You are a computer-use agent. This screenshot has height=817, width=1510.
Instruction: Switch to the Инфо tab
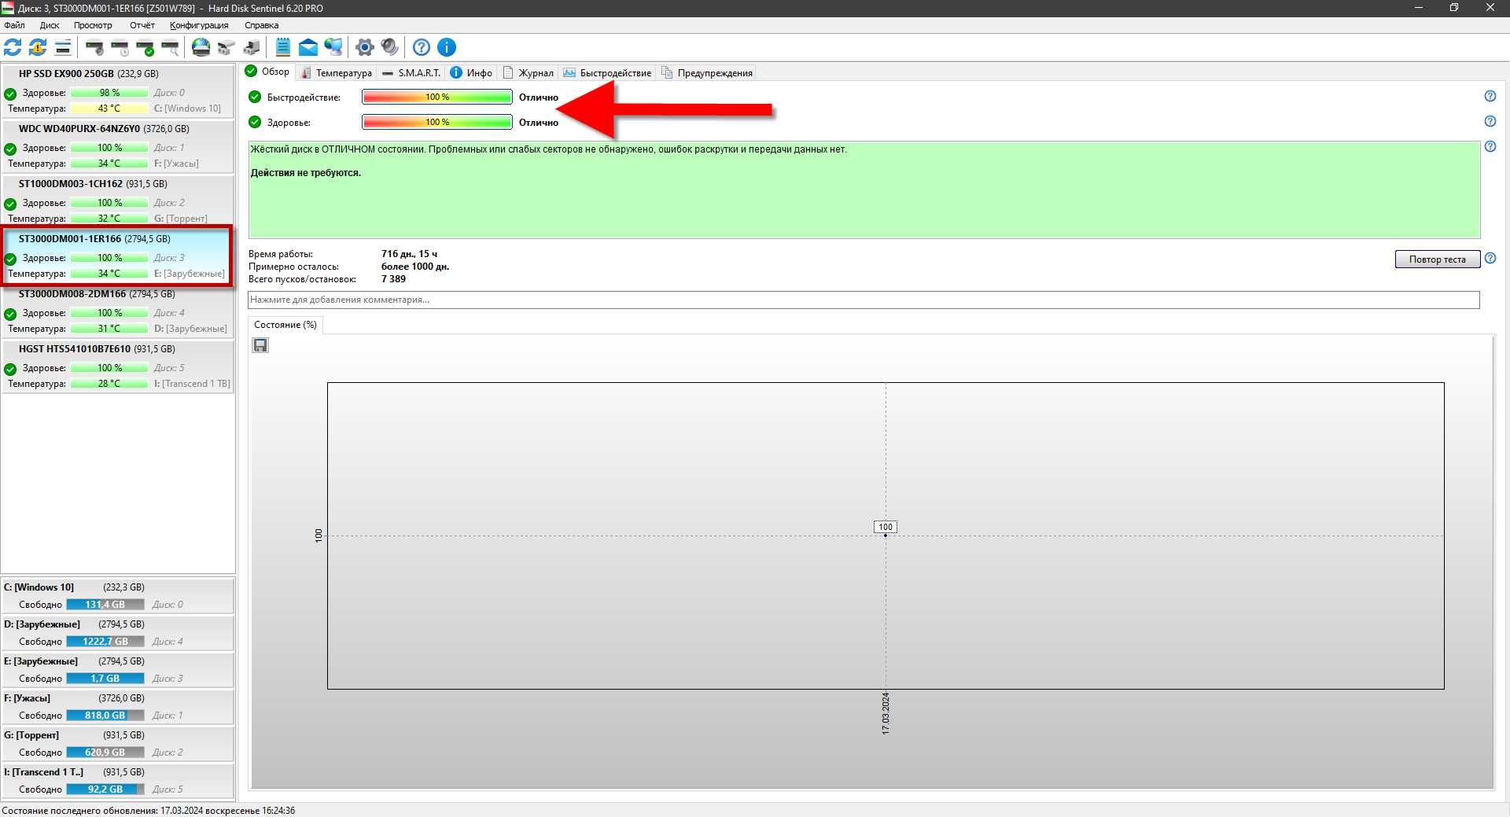pos(471,73)
